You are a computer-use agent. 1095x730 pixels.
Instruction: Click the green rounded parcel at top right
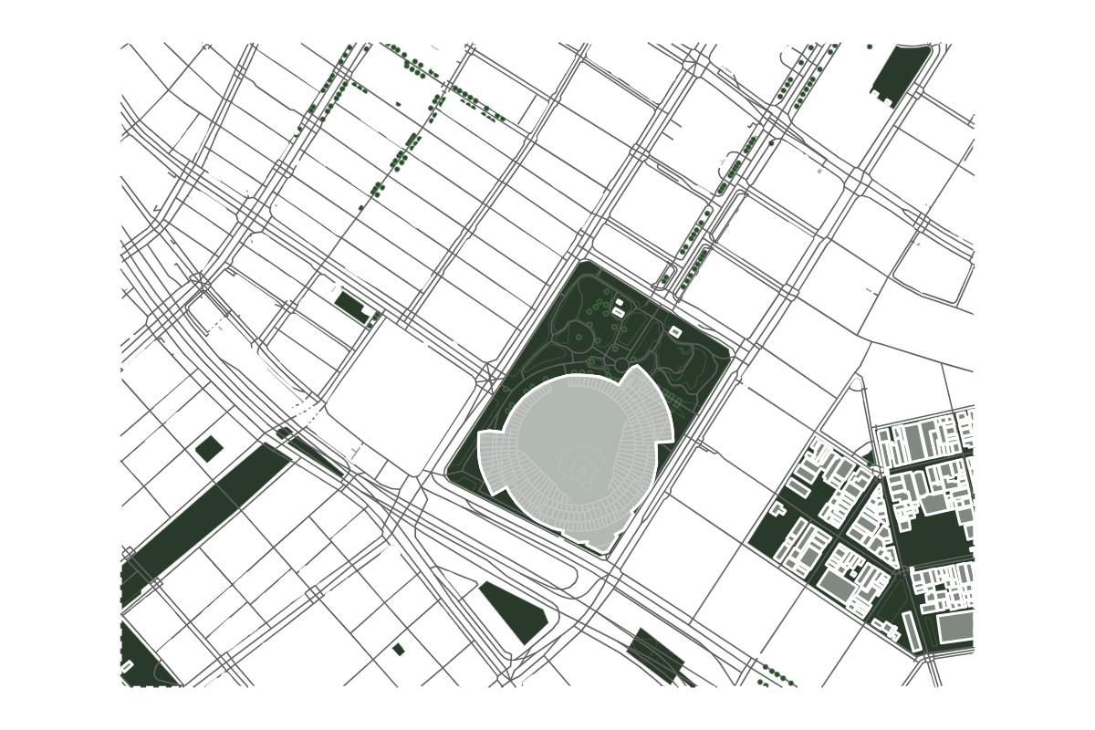coord(900,75)
